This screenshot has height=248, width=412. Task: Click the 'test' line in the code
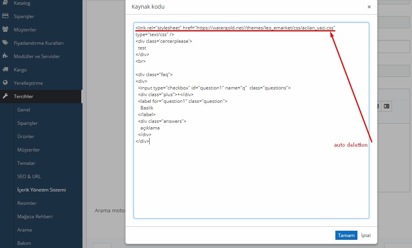point(142,48)
